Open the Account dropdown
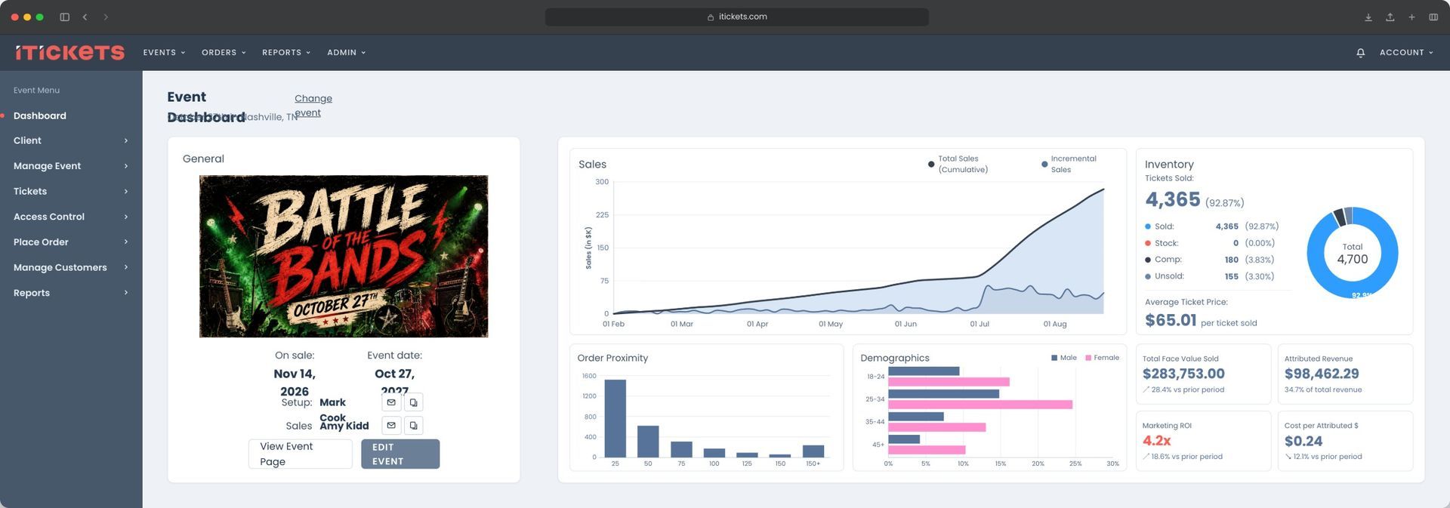This screenshot has height=508, width=1450. tap(1406, 53)
